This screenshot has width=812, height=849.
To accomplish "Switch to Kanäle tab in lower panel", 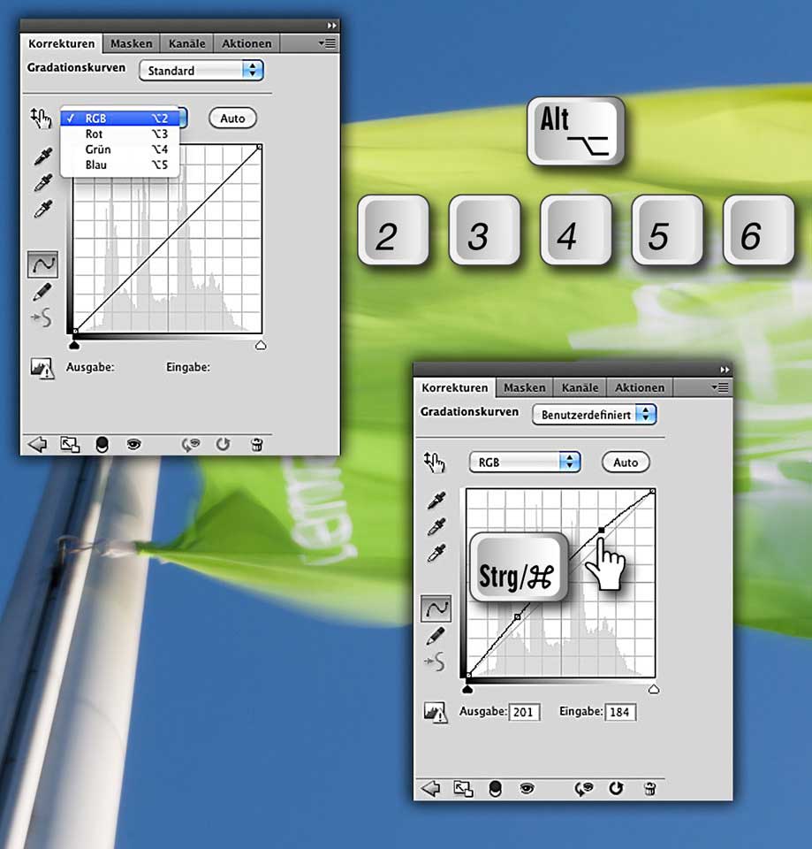I will [580, 387].
